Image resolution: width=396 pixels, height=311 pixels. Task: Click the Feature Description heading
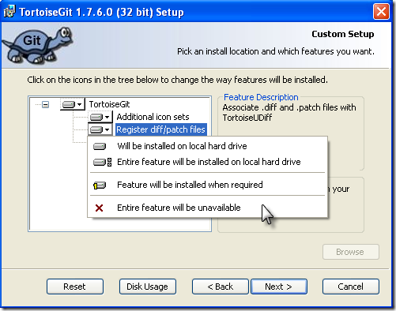[261, 97]
